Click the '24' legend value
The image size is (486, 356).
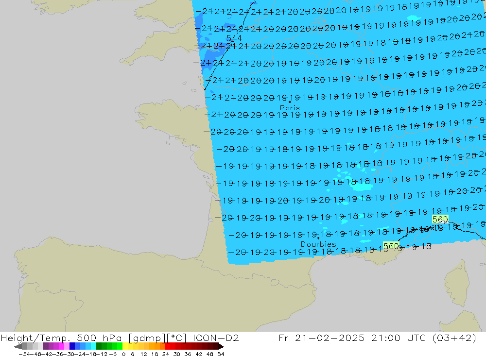tap(166, 354)
